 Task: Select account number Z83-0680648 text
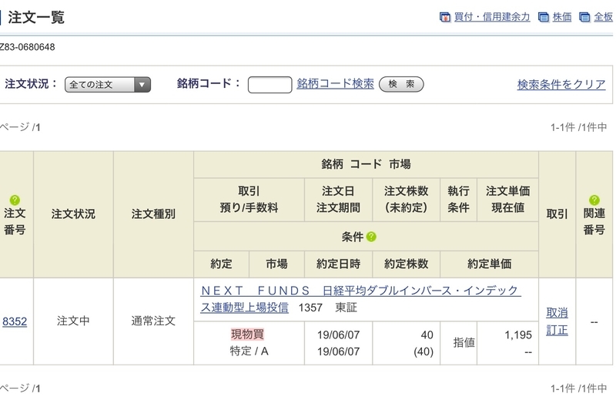(x=27, y=47)
